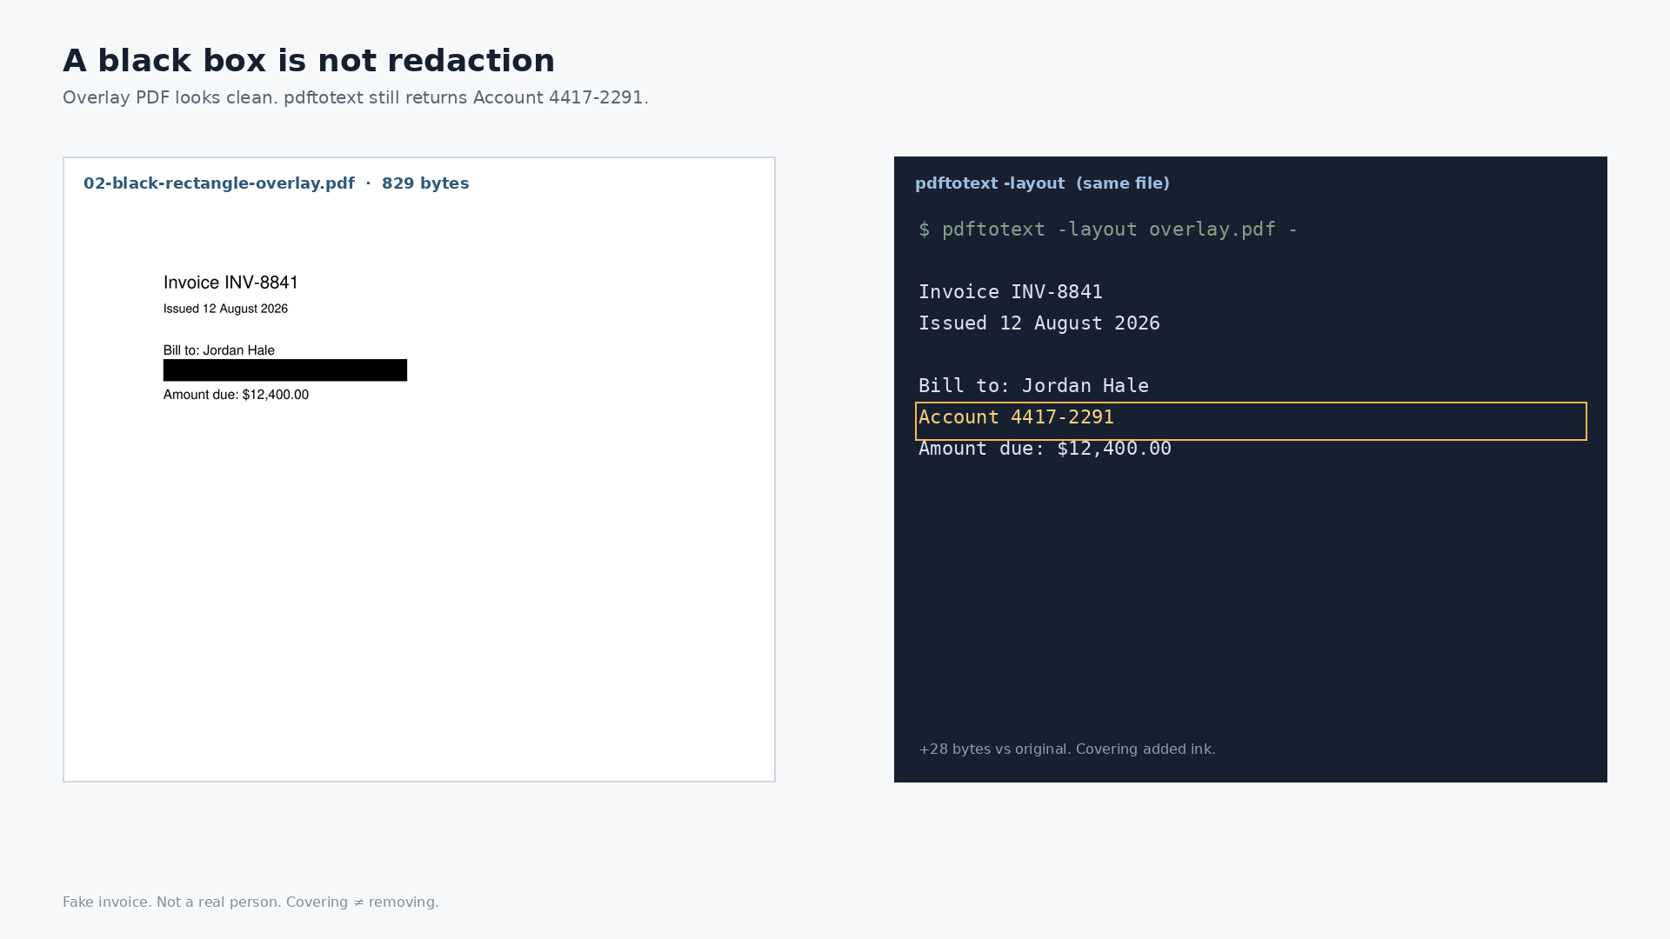Click the 'Fake invoice. Not a real person' footer
The image size is (1670, 939).
[x=250, y=902]
